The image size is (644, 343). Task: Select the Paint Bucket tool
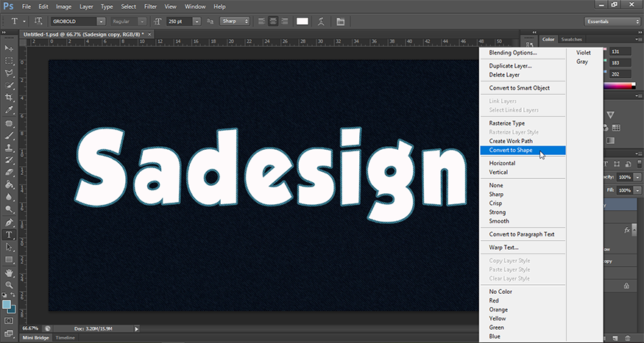point(9,185)
